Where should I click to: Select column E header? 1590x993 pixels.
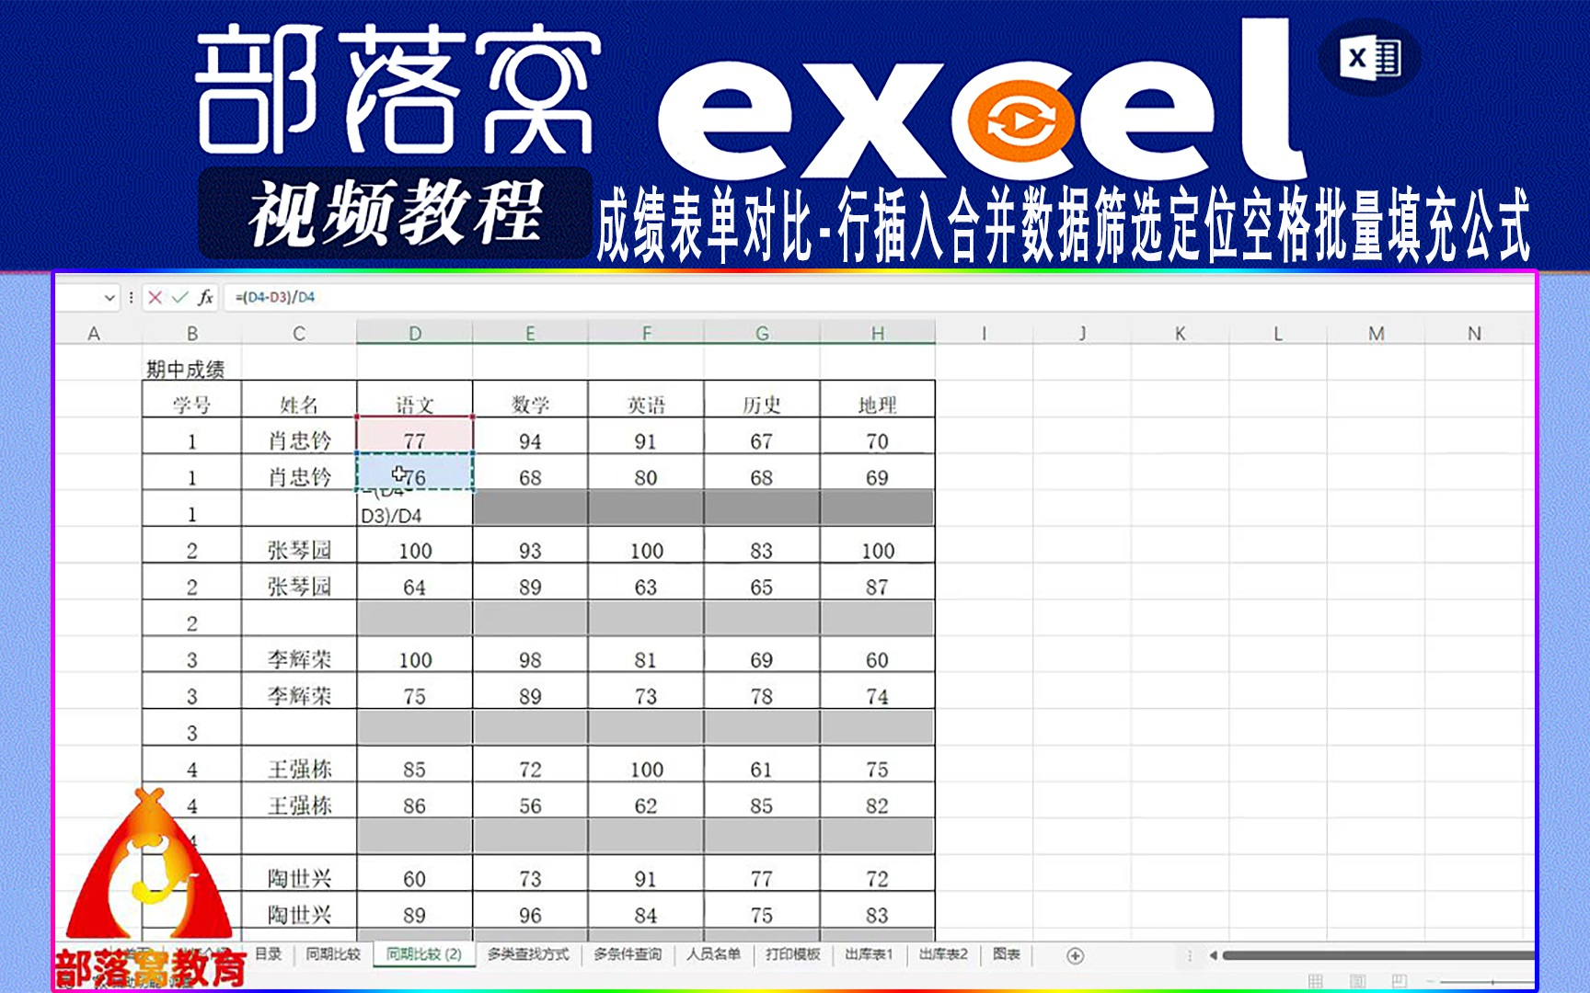pyautogui.click(x=530, y=333)
